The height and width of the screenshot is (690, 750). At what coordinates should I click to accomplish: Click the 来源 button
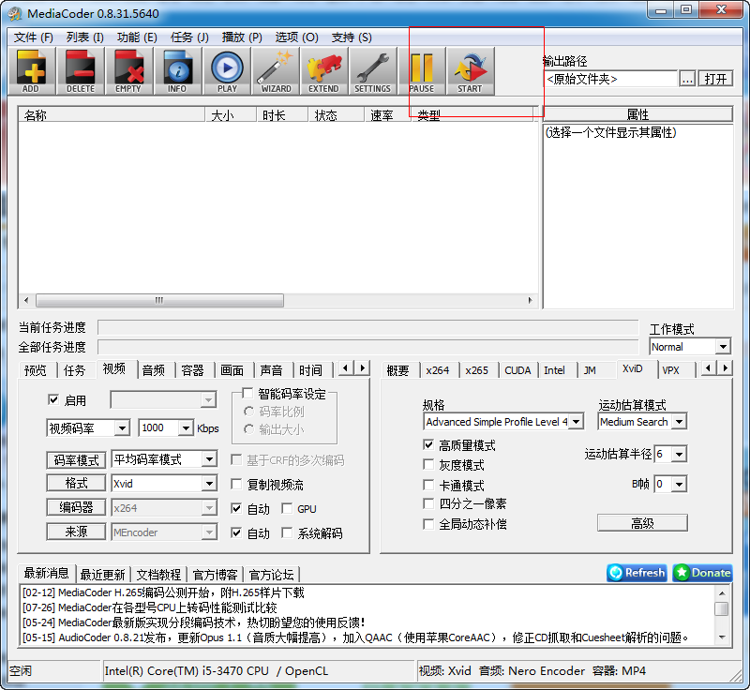click(76, 532)
